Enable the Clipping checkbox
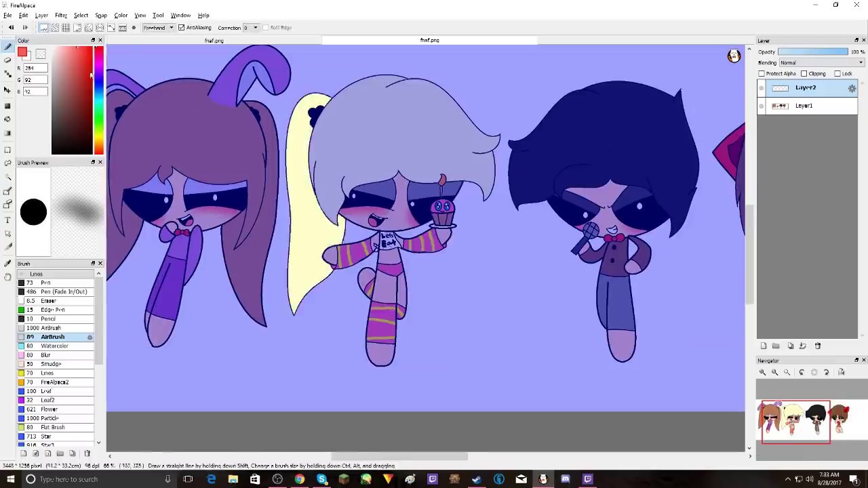The width and height of the screenshot is (868, 488). [804, 74]
